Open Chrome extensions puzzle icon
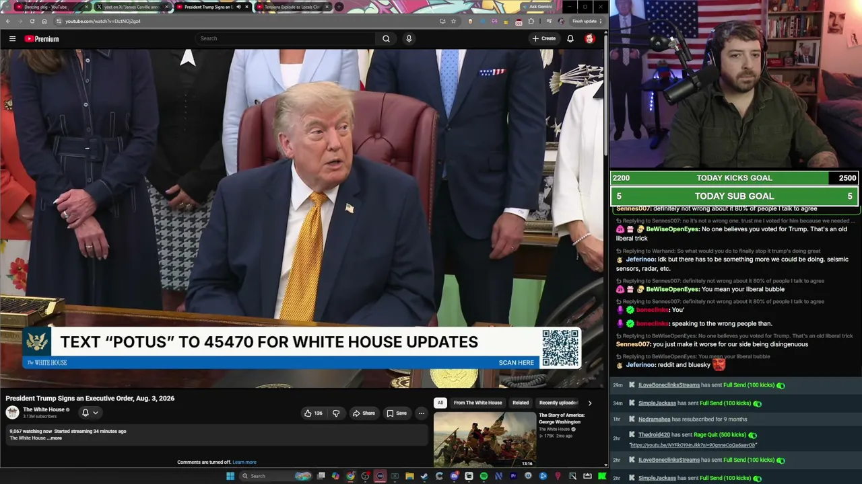Screen dimensions: 862x484 point(531,21)
